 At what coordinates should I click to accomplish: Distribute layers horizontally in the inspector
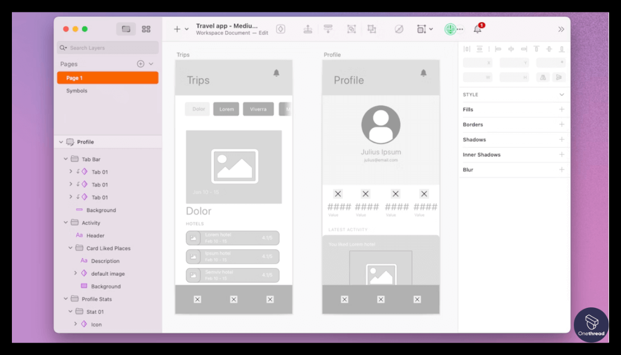[x=467, y=49]
